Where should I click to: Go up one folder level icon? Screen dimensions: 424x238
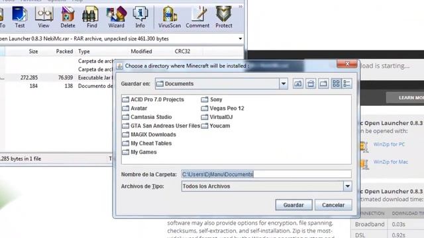pos(297,84)
